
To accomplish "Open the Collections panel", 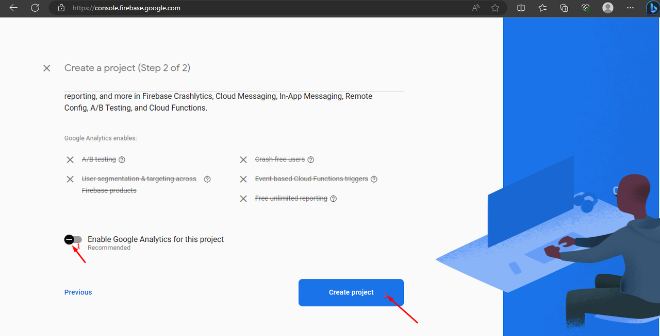I will click(x=564, y=8).
